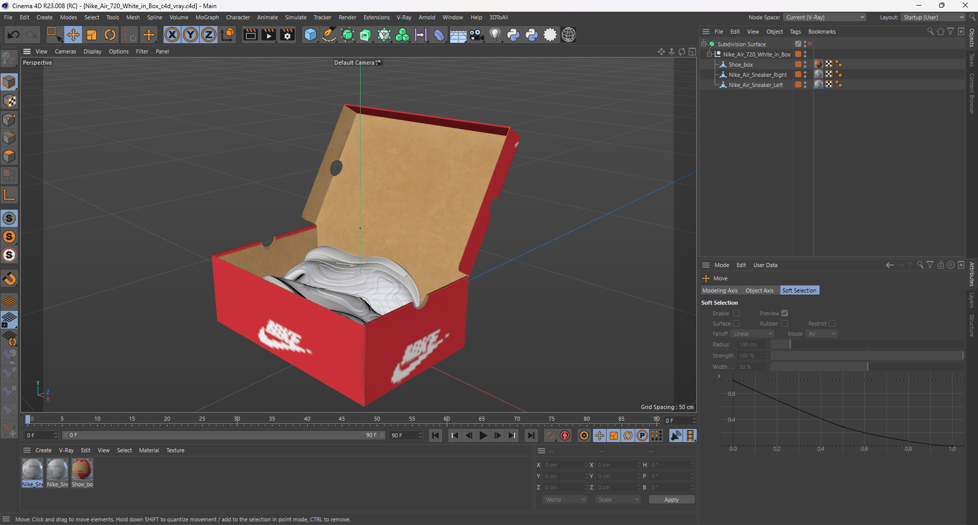The width and height of the screenshot is (978, 525).
Task: Open the viewport Filter menu
Action: [142, 51]
